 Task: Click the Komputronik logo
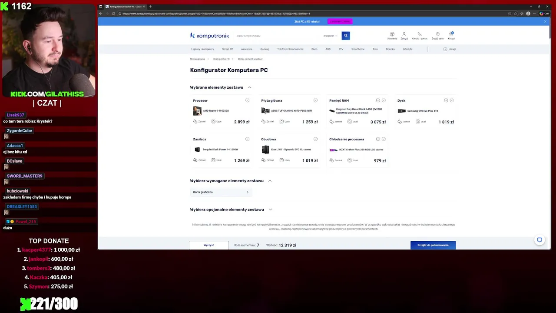(209, 36)
